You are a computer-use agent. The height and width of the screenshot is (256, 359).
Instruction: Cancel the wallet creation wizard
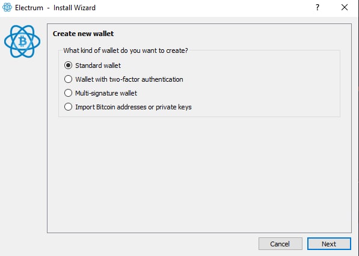tap(280, 244)
